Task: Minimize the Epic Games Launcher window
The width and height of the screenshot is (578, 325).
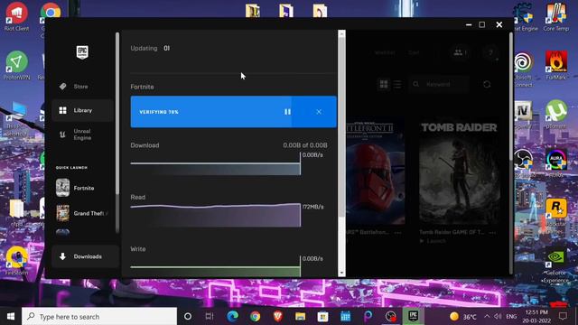Action: pyautogui.click(x=469, y=24)
